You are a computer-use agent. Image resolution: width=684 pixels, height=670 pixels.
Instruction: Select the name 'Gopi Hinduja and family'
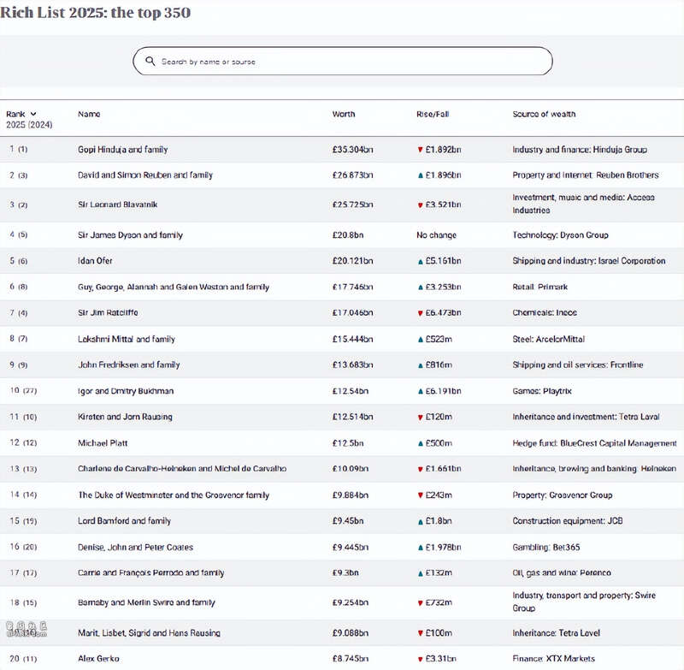tap(122, 149)
